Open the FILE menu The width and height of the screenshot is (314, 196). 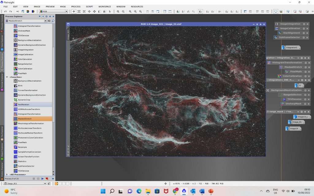[6, 7]
